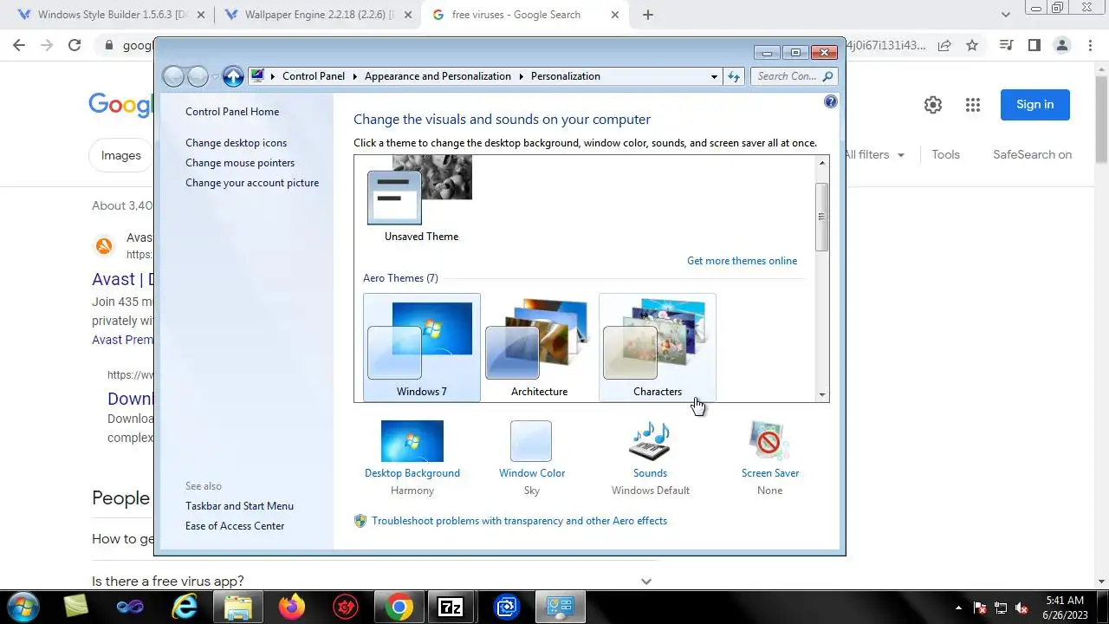Click the Window Color sky icon
Image resolution: width=1109 pixels, height=624 pixels.
click(531, 441)
